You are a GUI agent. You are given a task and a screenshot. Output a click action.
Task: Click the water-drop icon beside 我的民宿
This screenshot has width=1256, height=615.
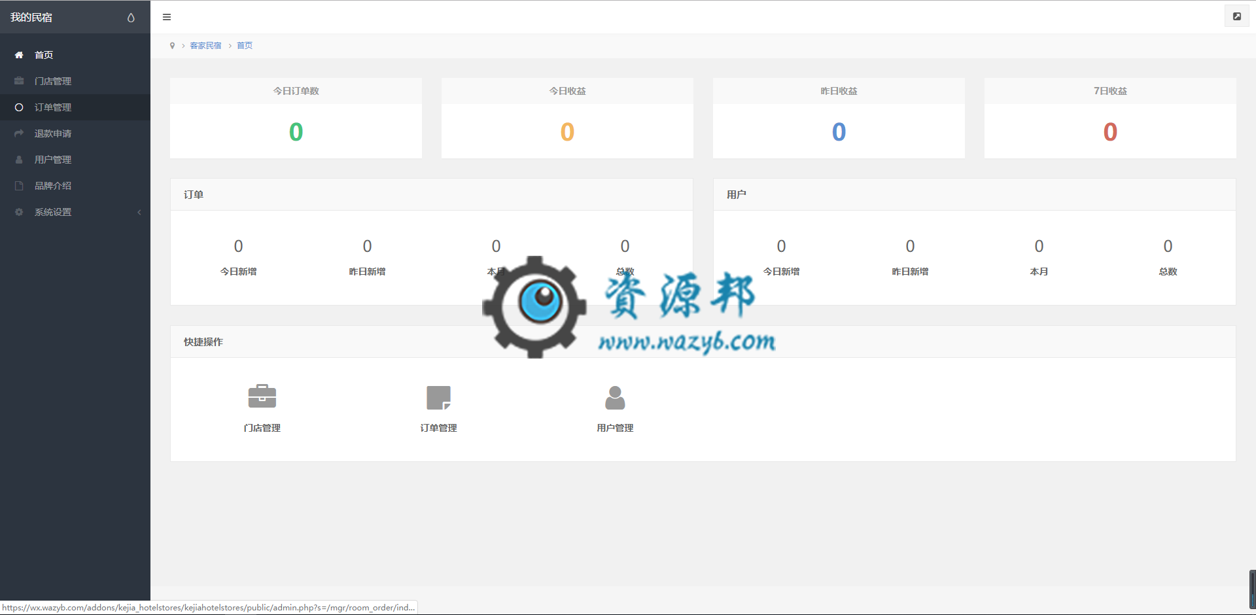coord(131,18)
